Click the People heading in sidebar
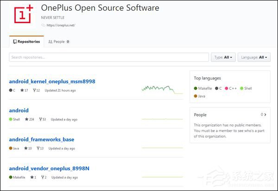The height and width of the screenshot is (191, 278). pos(200,115)
